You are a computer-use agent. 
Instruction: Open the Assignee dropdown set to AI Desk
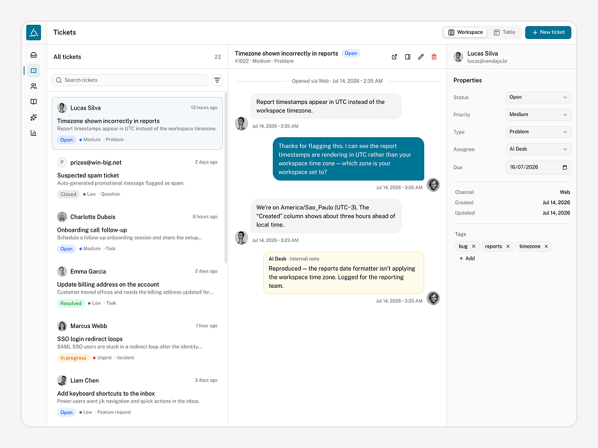pyautogui.click(x=539, y=149)
